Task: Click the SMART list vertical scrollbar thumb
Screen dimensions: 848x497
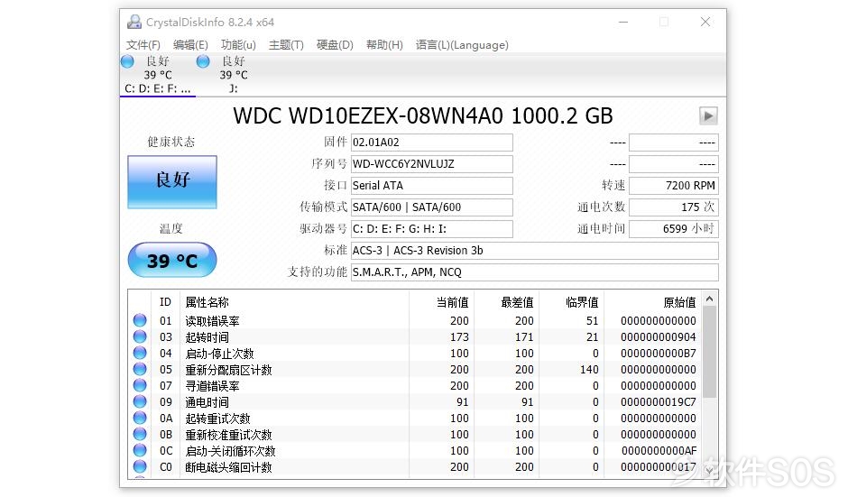Action: (x=710, y=352)
